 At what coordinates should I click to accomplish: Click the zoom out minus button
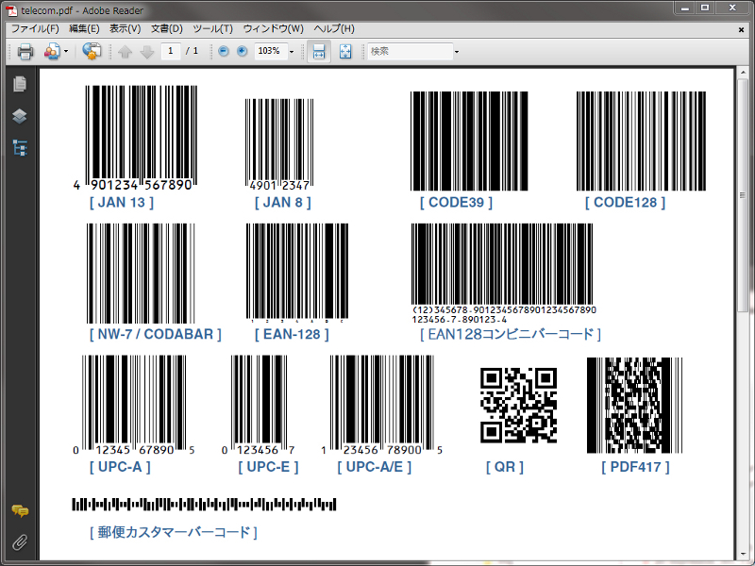point(224,51)
